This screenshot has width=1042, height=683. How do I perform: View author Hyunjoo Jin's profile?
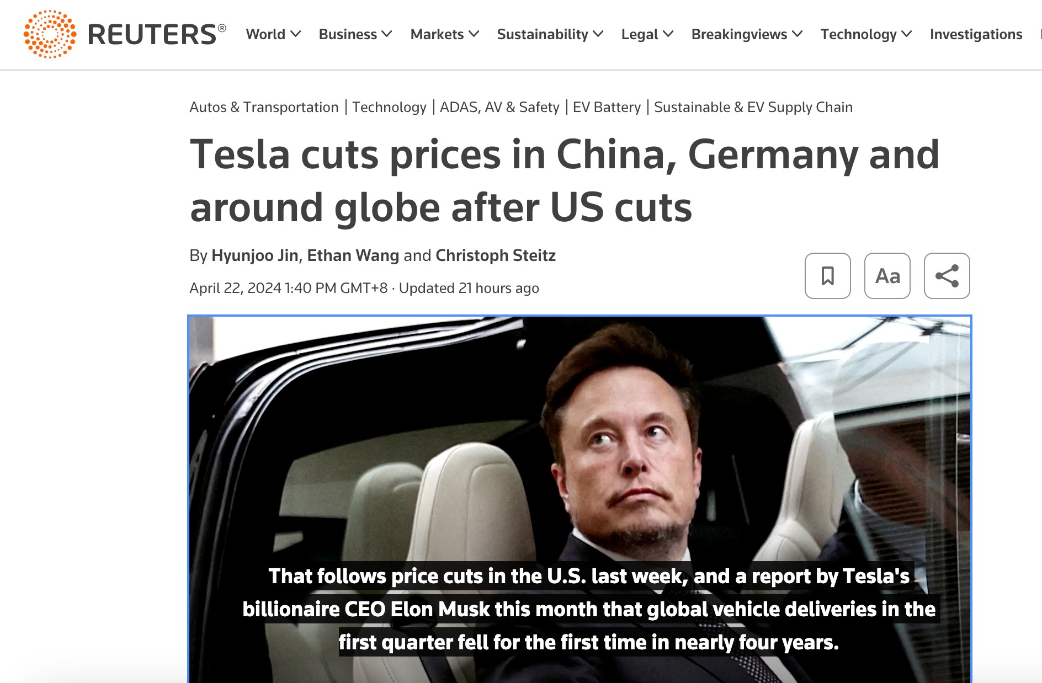pyautogui.click(x=255, y=255)
